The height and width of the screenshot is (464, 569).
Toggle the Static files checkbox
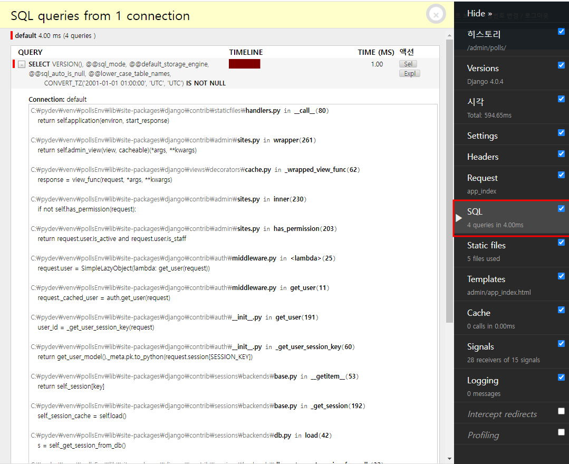561,243
